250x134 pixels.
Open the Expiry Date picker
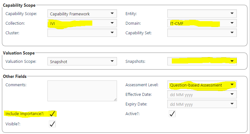point(232,104)
